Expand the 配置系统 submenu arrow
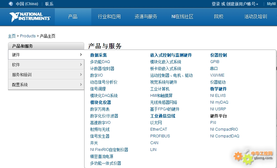 click(x=81, y=84)
